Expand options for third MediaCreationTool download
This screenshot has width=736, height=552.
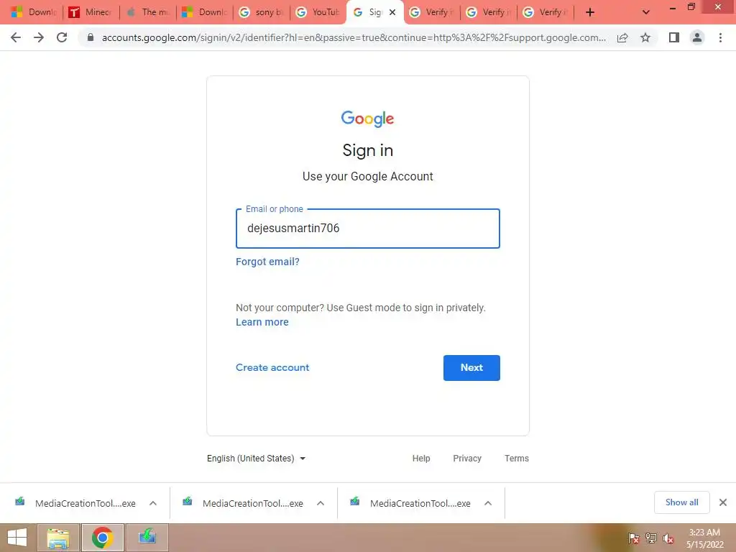488,503
